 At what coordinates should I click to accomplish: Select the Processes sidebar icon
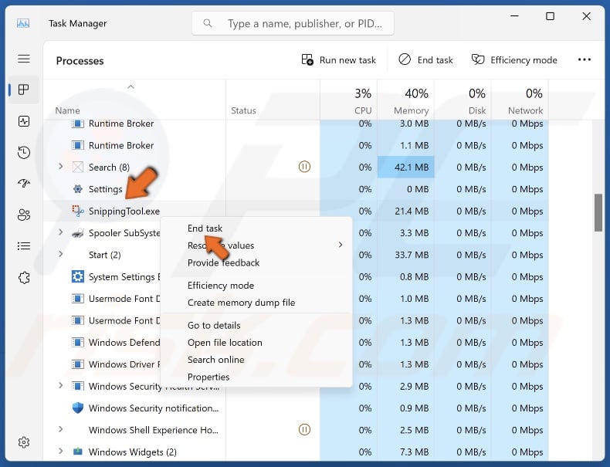pyautogui.click(x=24, y=90)
